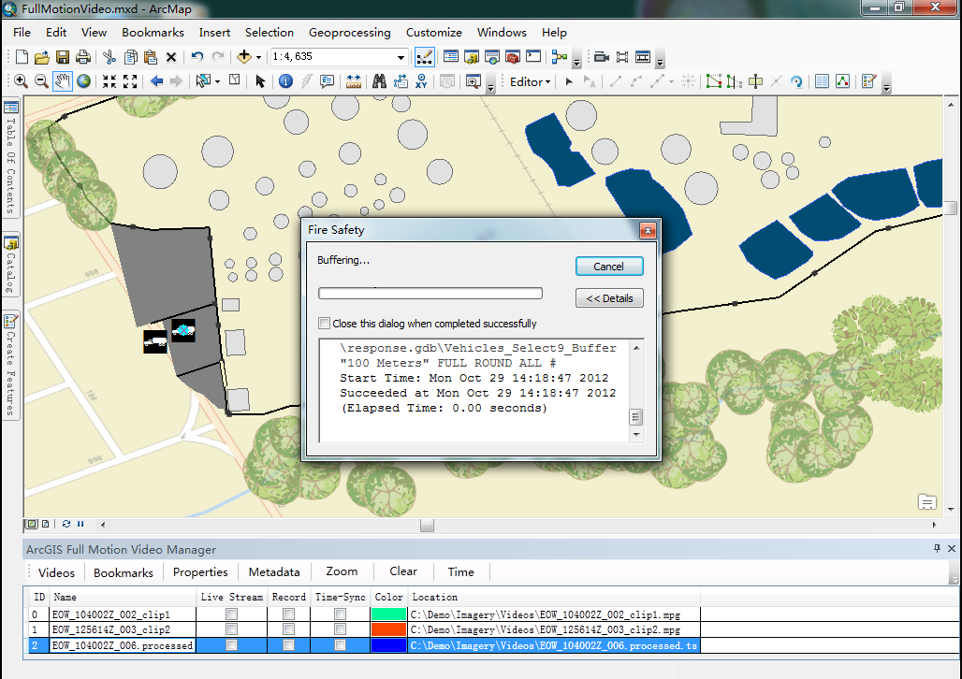Collapse details with << Details button
This screenshot has width=962, height=679.
point(609,298)
